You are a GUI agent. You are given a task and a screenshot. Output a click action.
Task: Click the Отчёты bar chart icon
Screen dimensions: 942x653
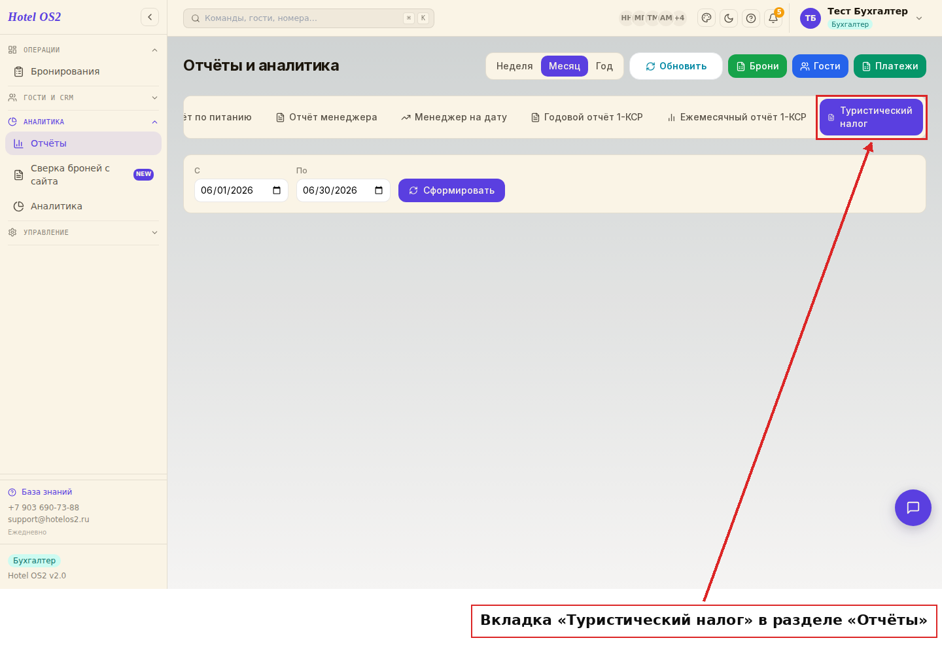tap(18, 143)
